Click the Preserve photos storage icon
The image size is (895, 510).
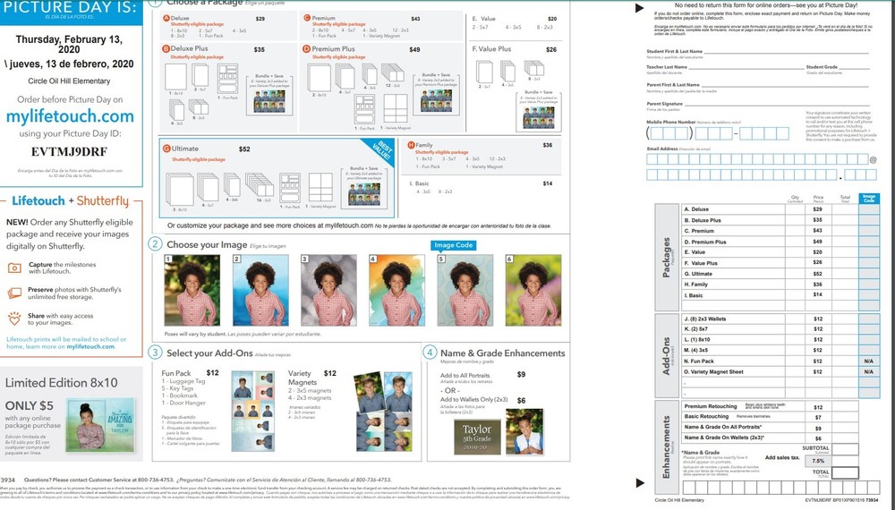(x=14, y=293)
